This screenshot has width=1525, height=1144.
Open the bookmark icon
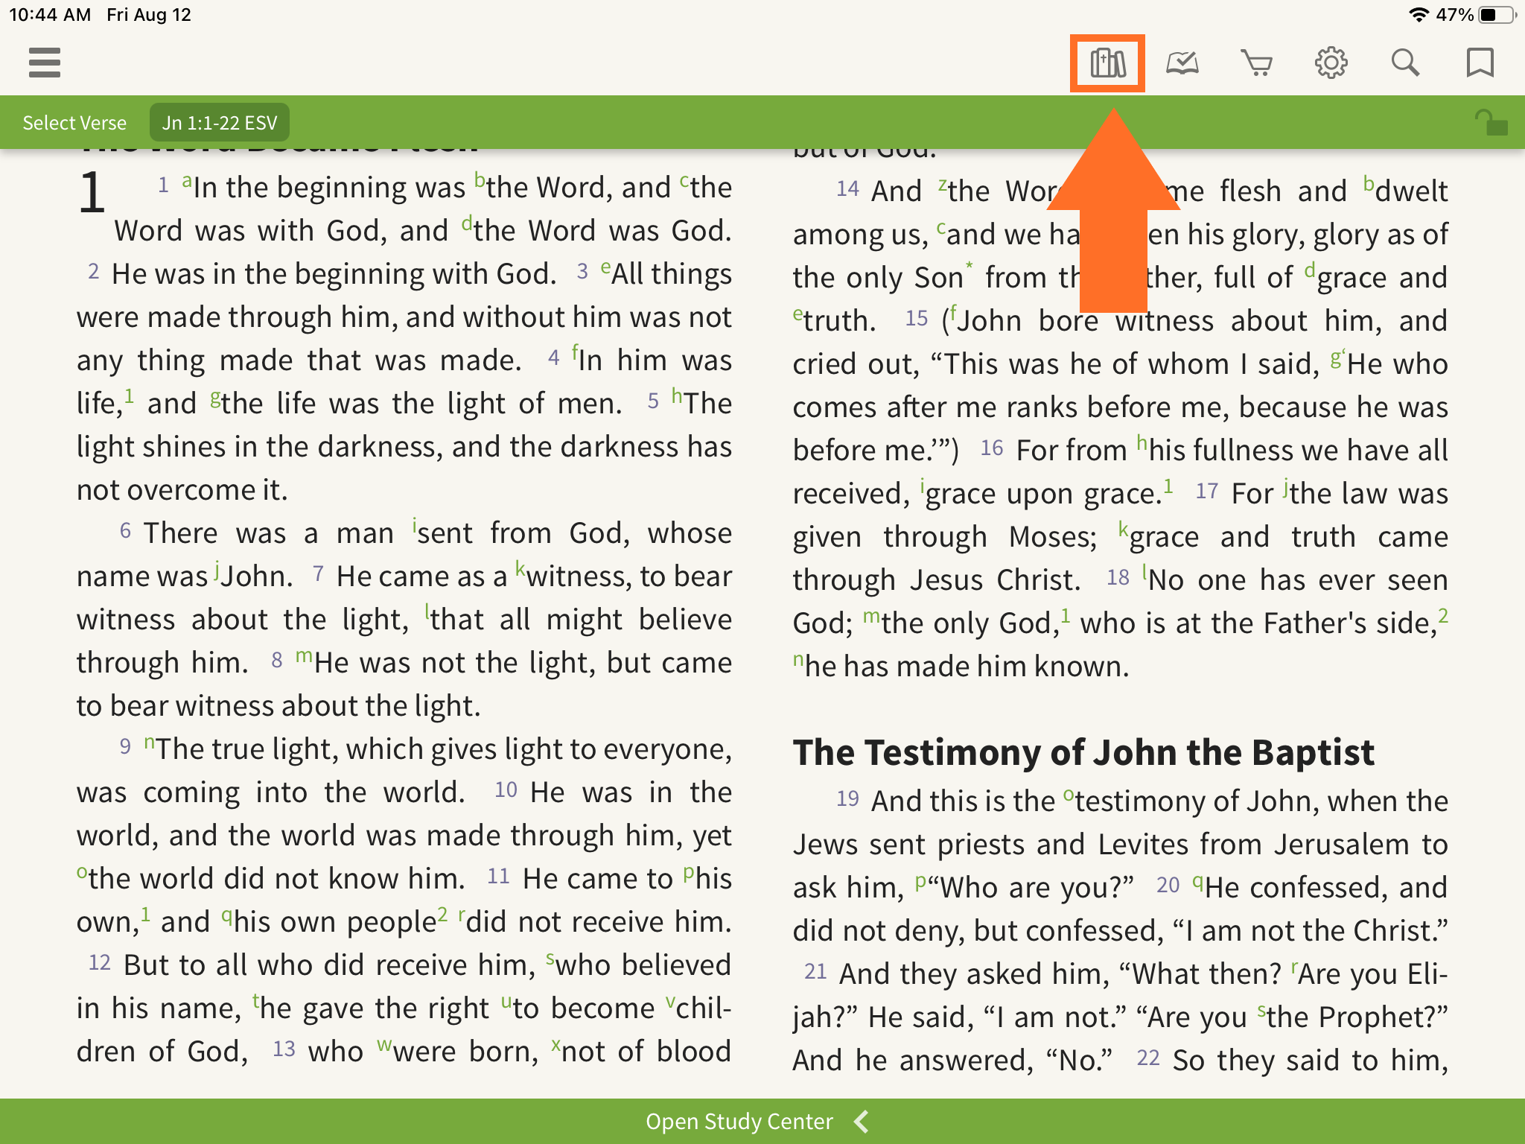click(1480, 63)
